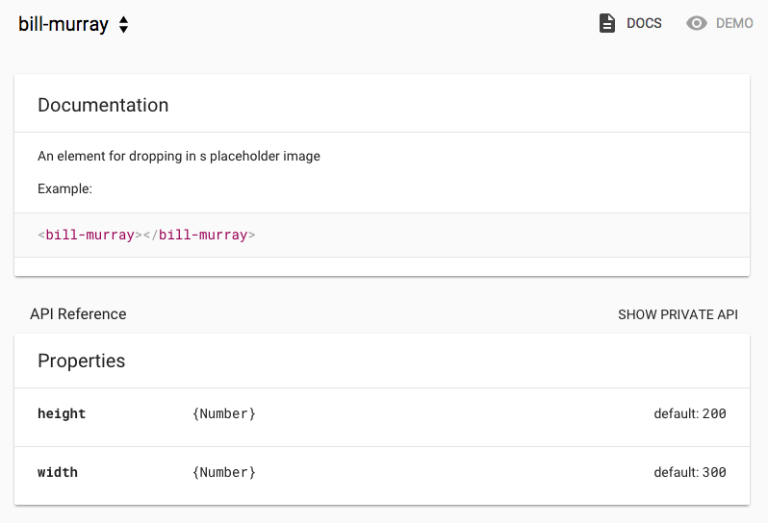Click the Properties section heading
This screenshot has height=523, width=768.
point(82,361)
